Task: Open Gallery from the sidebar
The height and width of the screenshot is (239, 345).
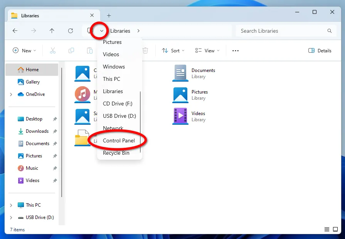Action: tap(32, 82)
